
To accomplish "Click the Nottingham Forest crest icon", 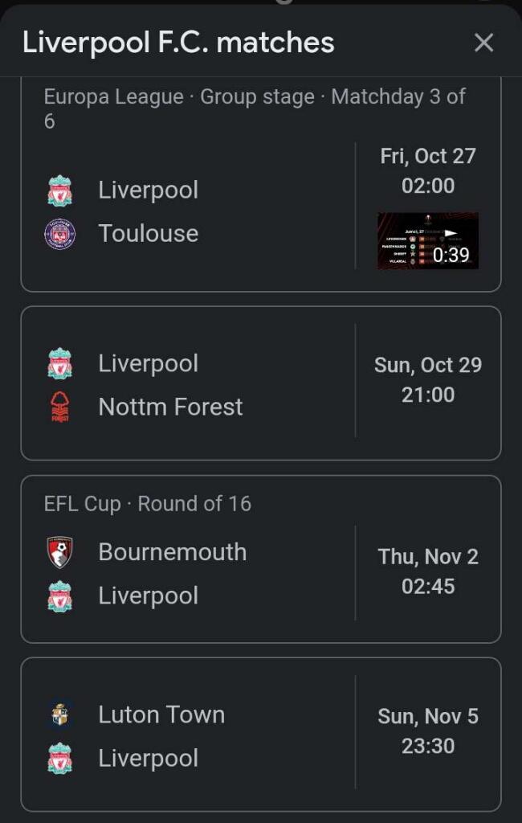I will coord(59,407).
